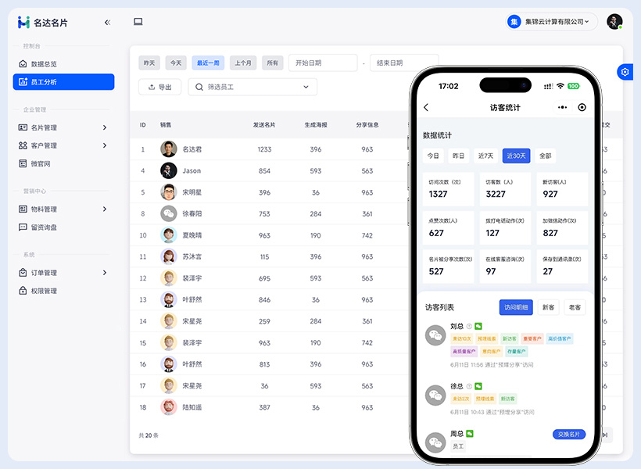Tap the phone's circular close-target icon

click(582, 107)
